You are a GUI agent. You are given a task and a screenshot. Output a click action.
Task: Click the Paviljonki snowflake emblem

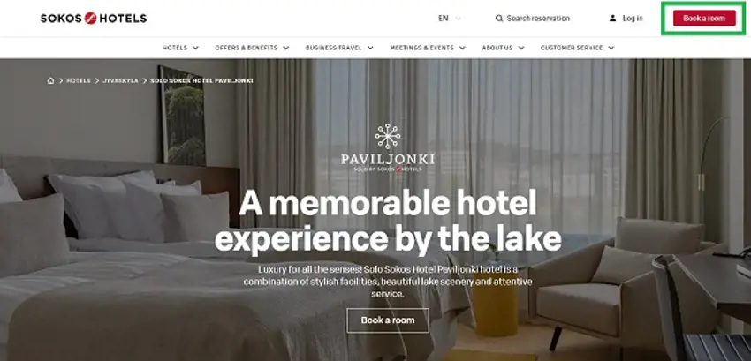388,136
